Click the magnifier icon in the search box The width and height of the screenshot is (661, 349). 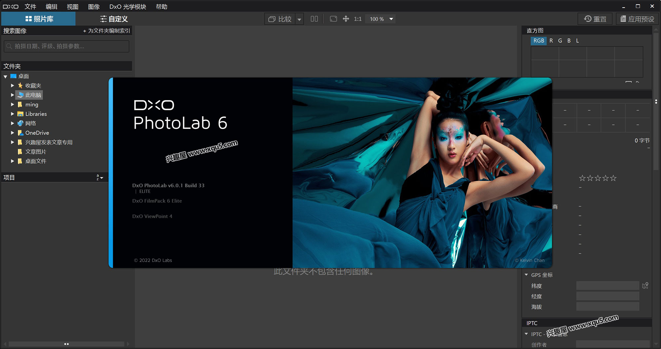[9, 46]
